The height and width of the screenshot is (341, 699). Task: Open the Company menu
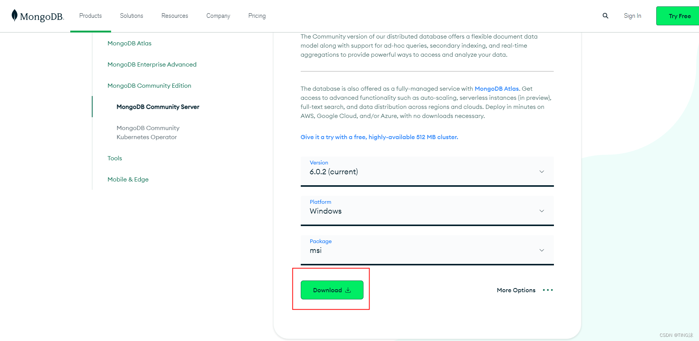218,16
